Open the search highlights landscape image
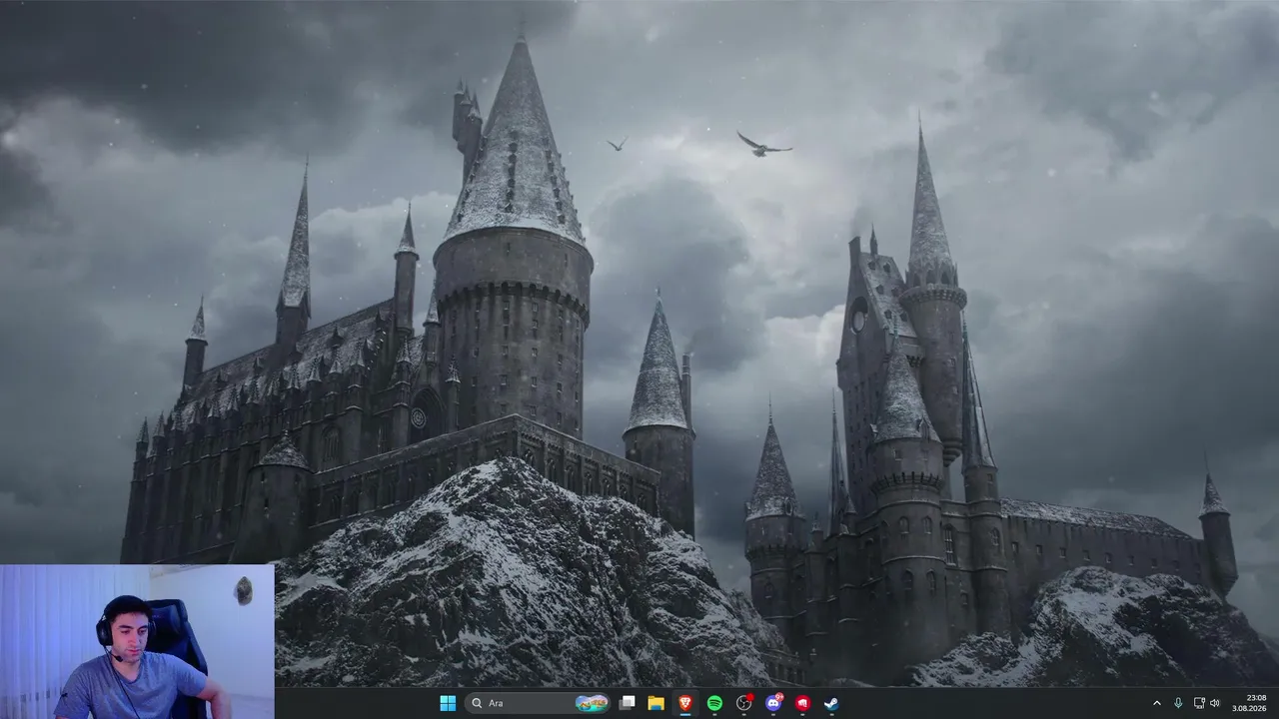Image resolution: width=1279 pixels, height=719 pixels. point(592,703)
